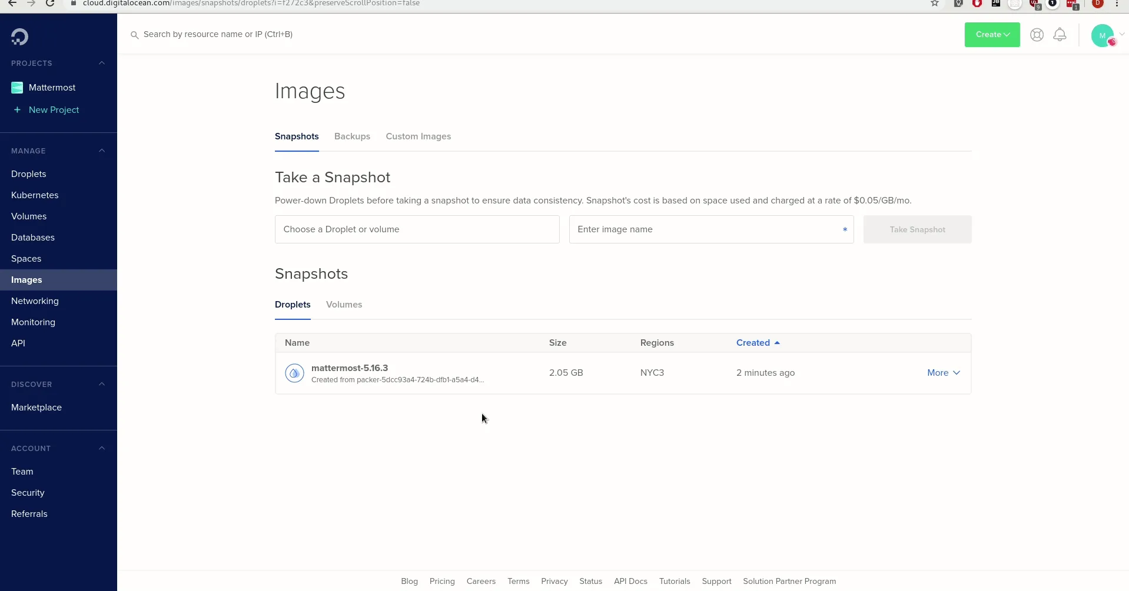Open the Security account page
Viewport: 1129px width, 591px height.
(28, 493)
